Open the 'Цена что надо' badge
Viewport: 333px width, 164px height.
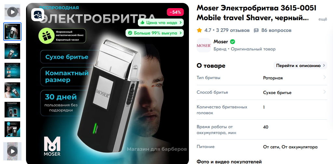click(x=161, y=22)
